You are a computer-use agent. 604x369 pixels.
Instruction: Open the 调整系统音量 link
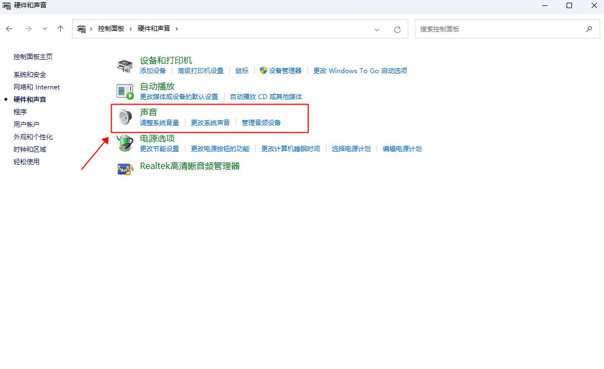click(x=160, y=122)
